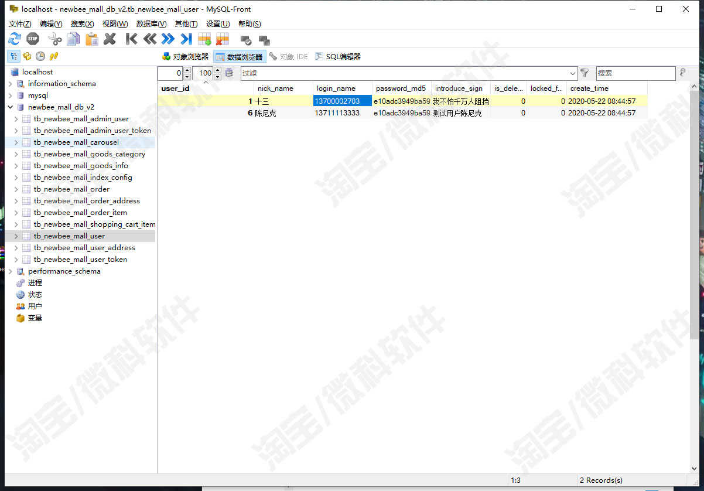Screen dimensions: 704x491
Task: Open the filter field dropdown arrow
Action: pos(573,73)
